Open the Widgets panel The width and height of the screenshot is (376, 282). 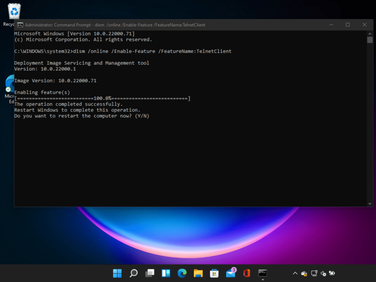[x=166, y=273]
